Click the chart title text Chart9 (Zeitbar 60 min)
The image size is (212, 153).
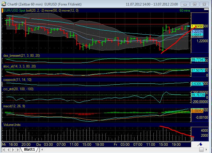tap(25, 4)
